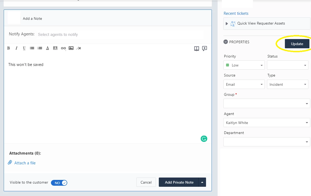Insert a bulleted list
311x196 pixels.
tap(32, 48)
